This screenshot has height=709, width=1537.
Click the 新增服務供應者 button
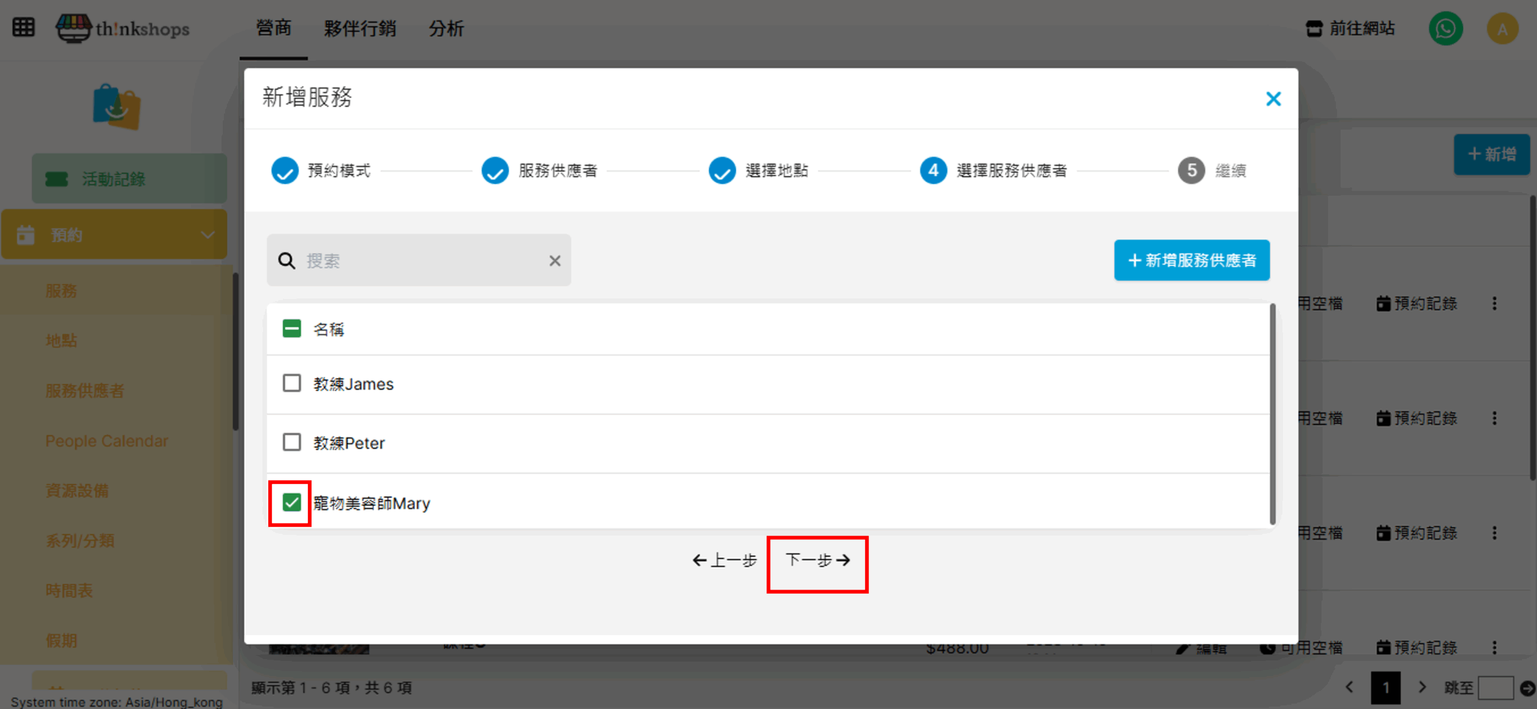[1191, 260]
